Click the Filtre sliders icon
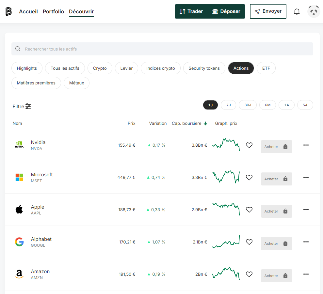The height and width of the screenshot is (294, 323). tap(28, 106)
